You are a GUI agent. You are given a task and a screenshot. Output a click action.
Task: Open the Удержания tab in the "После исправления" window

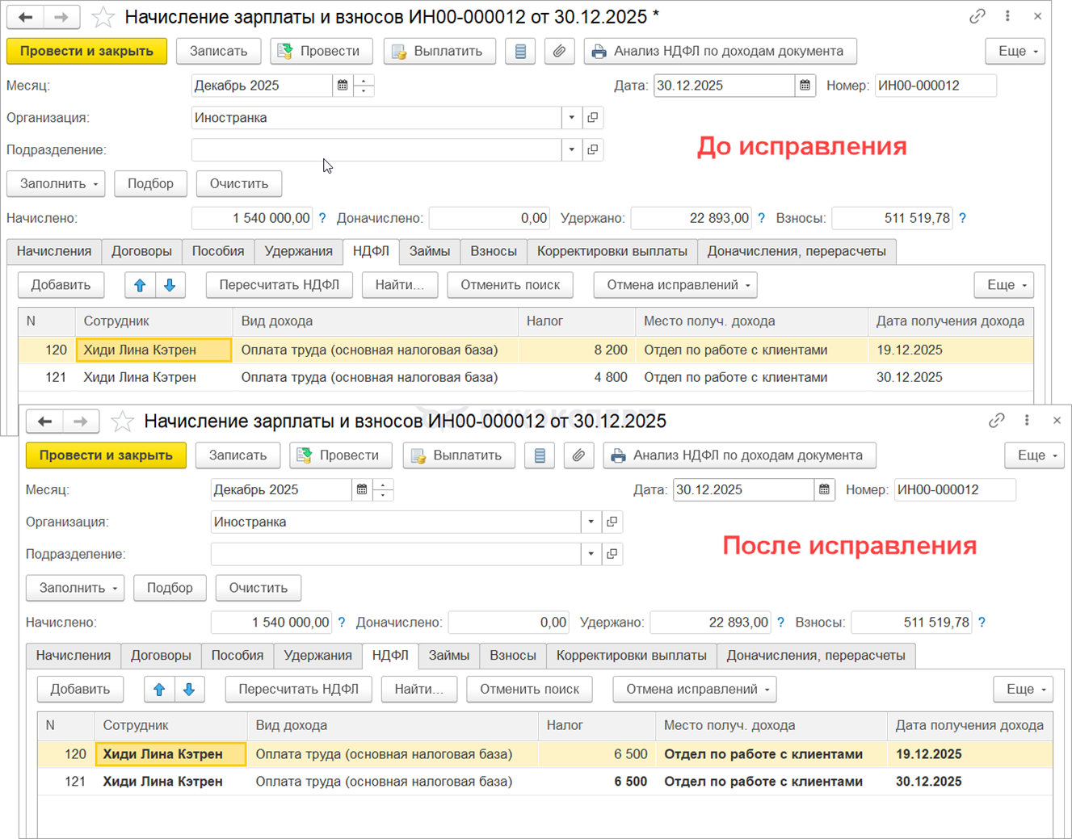click(317, 656)
